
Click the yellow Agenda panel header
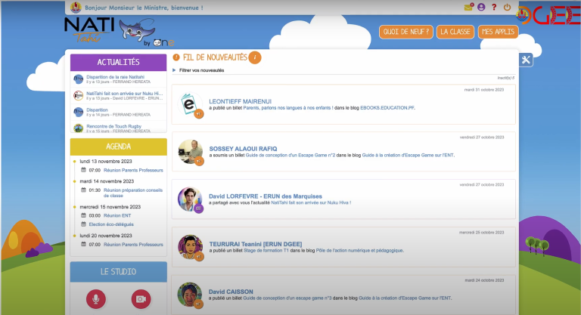pyautogui.click(x=118, y=146)
